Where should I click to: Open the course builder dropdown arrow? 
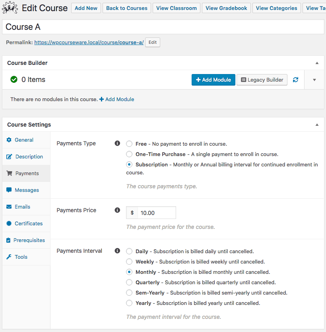point(314,80)
